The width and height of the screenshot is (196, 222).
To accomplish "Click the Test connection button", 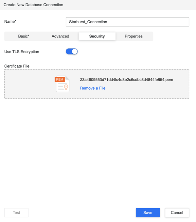I will [x=16, y=212].
